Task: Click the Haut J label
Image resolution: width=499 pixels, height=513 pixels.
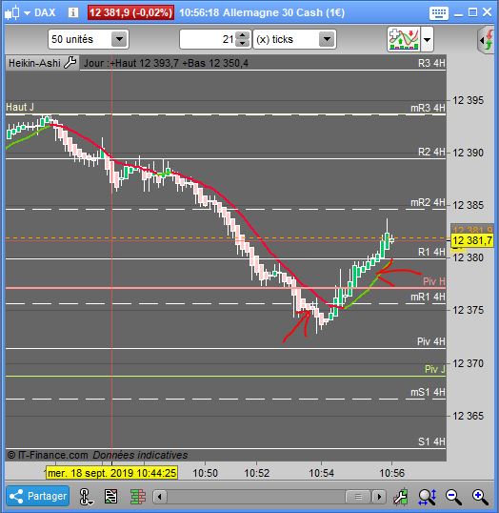Action: [20, 107]
